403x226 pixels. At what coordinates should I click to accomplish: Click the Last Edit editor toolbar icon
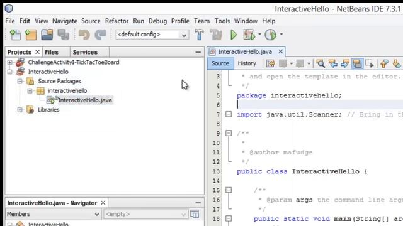(x=270, y=63)
